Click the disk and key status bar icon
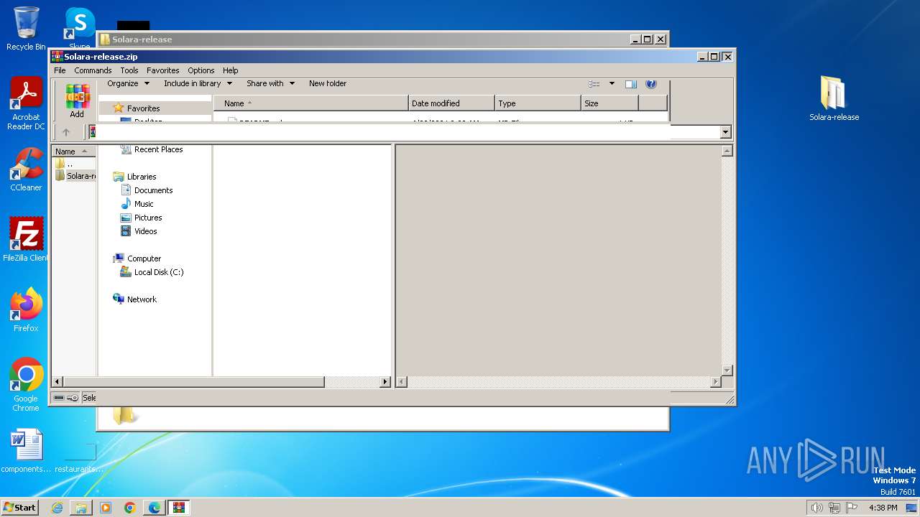The image size is (920, 517). tap(66, 398)
